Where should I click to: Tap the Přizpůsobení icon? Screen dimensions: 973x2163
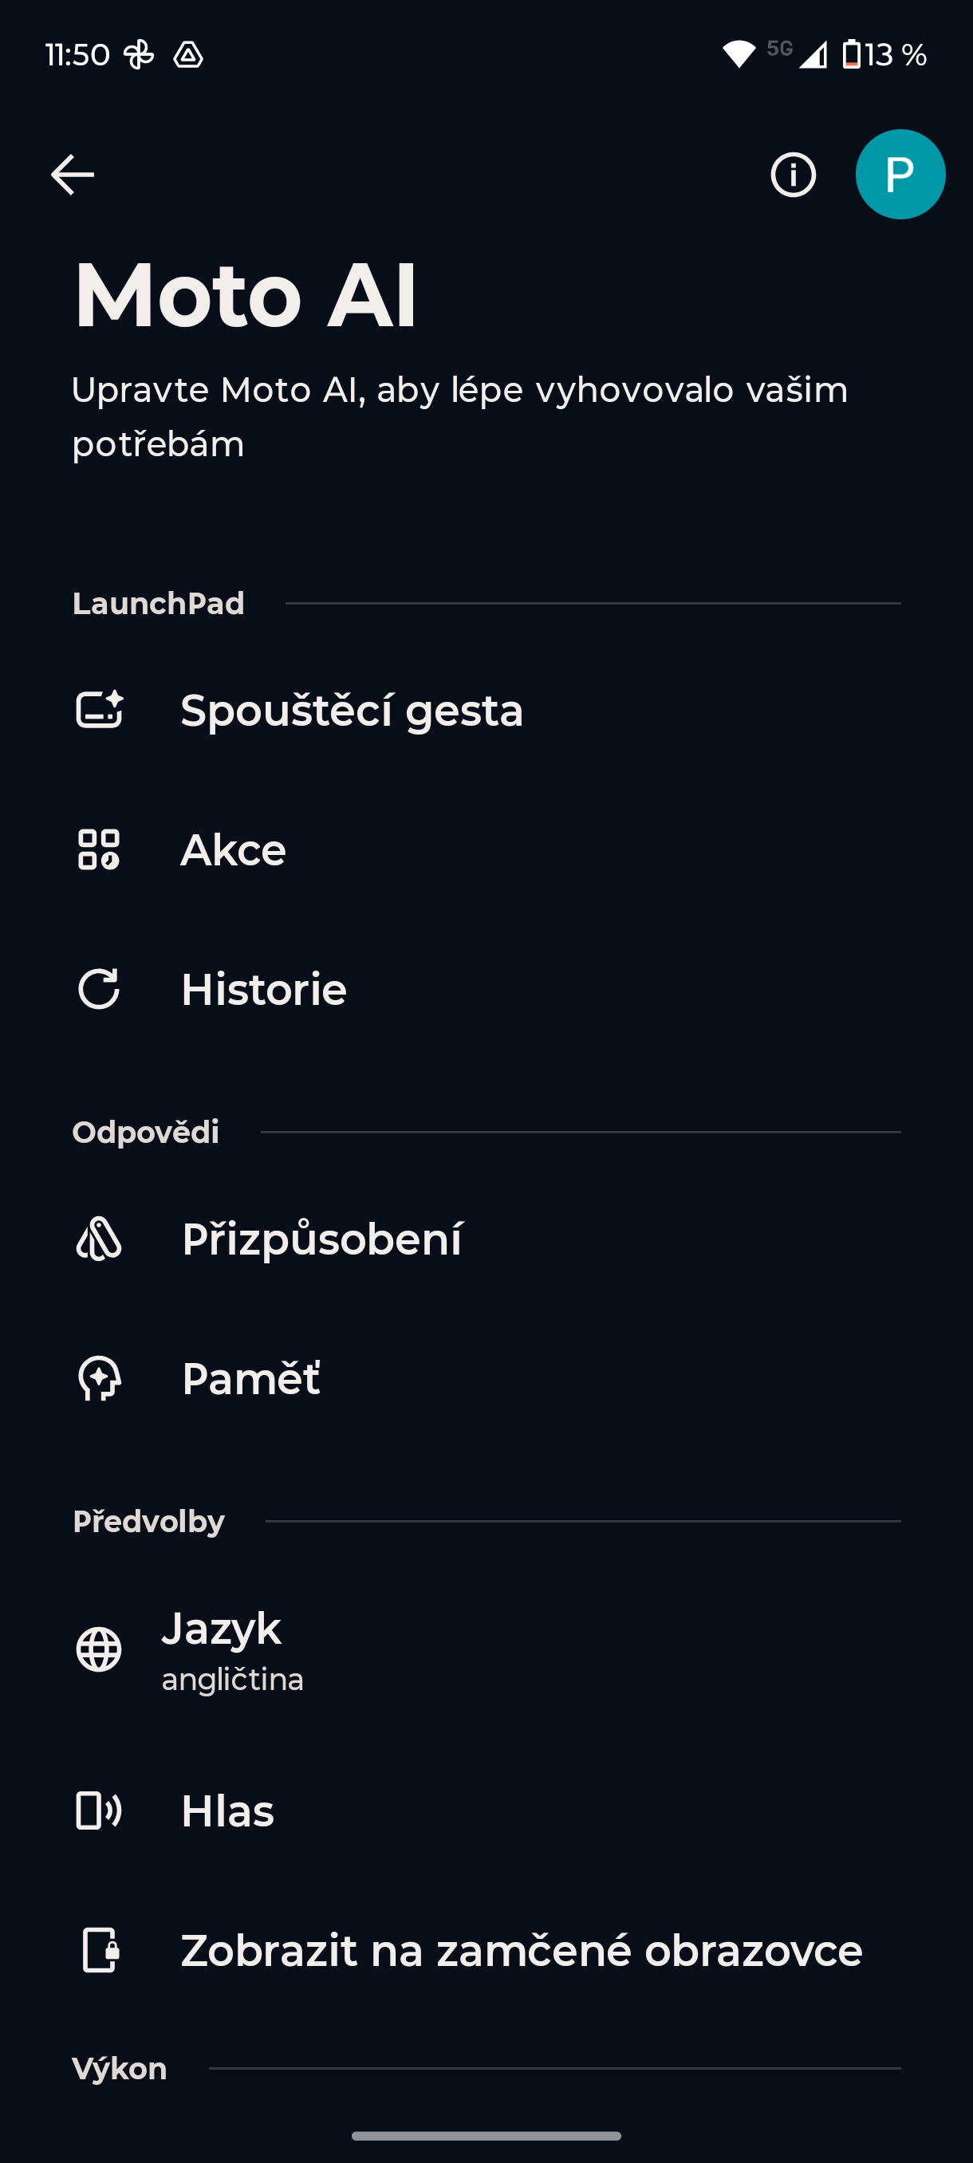click(99, 1239)
